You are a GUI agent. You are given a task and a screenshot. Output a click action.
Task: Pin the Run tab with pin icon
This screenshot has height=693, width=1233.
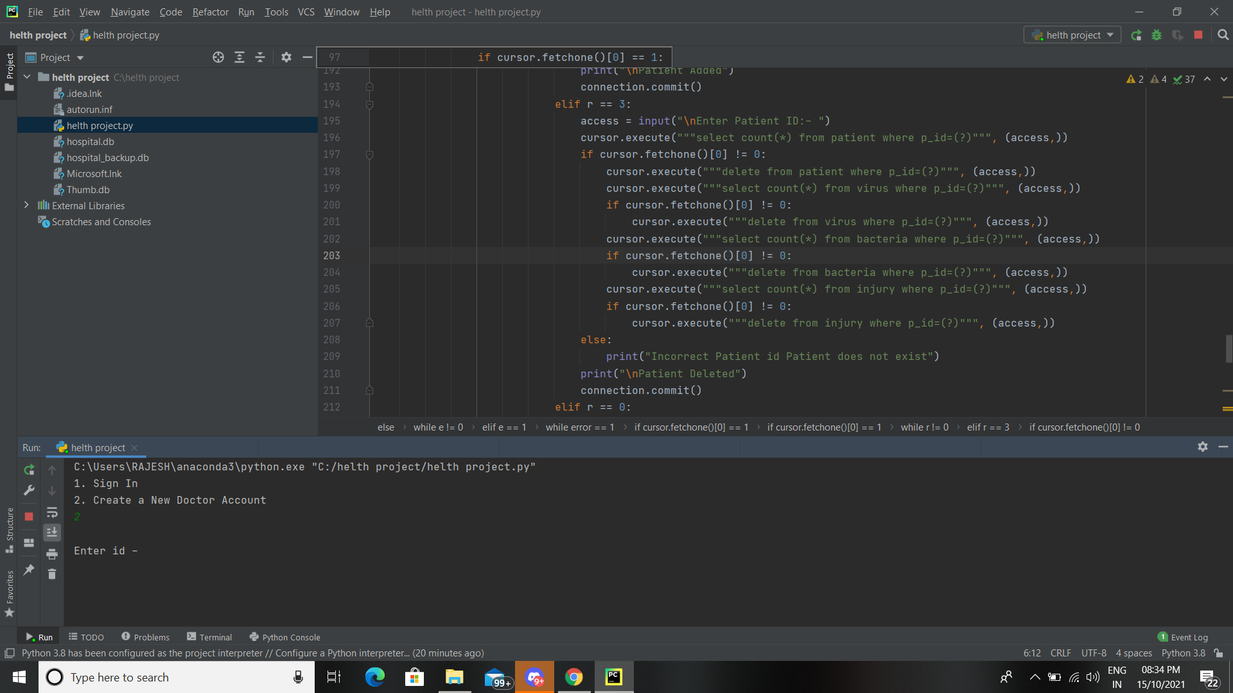(x=29, y=570)
